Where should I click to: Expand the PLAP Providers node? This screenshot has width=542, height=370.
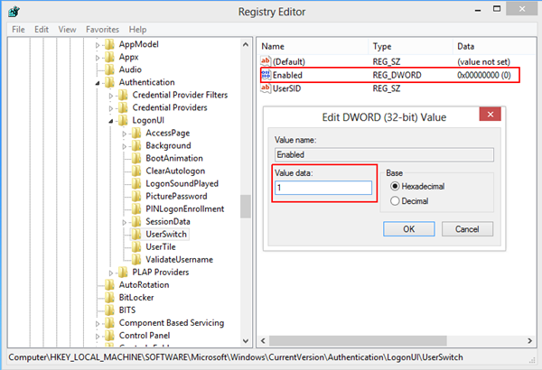111,272
